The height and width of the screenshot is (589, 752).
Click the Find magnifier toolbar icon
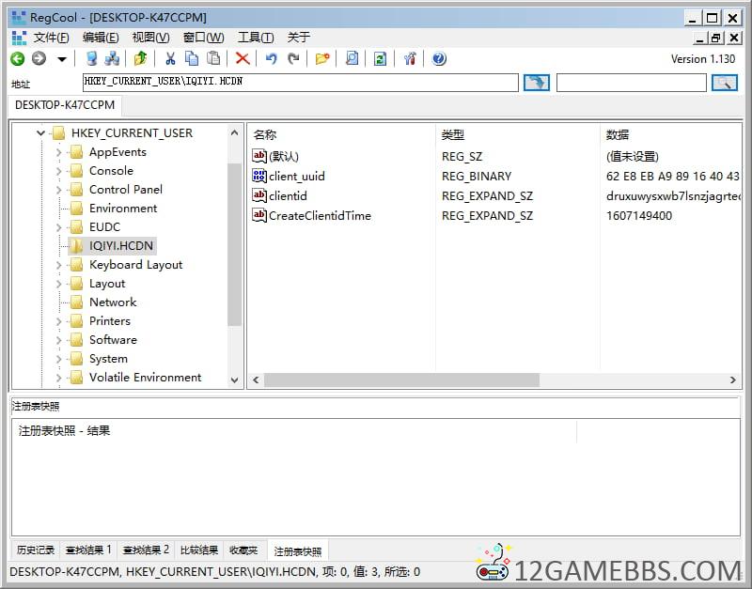pyautogui.click(x=352, y=59)
